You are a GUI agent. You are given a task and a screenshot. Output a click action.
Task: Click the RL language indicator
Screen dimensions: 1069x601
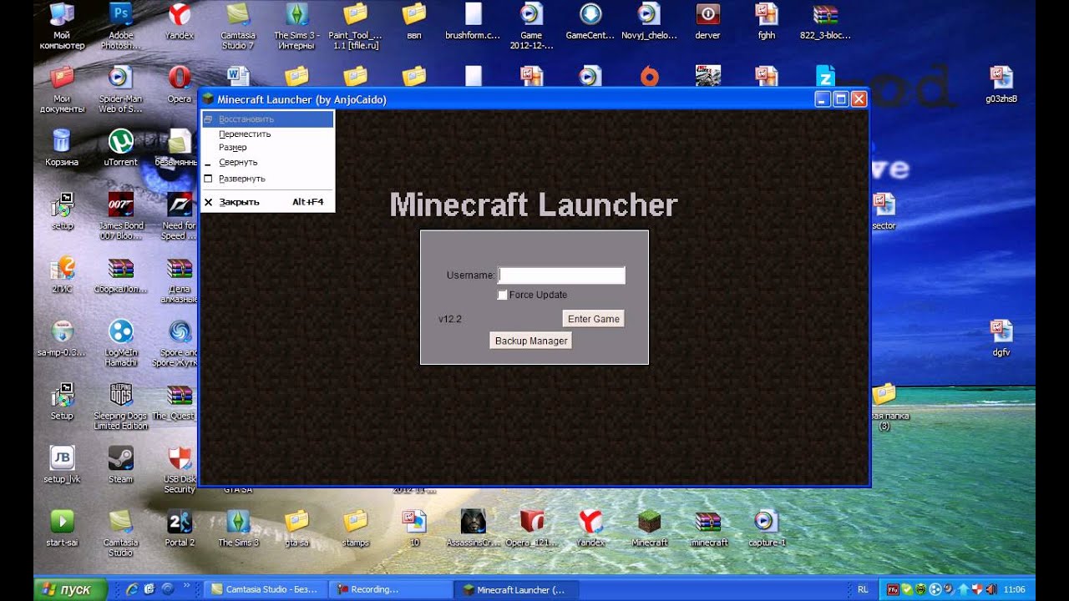click(x=863, y=589)
